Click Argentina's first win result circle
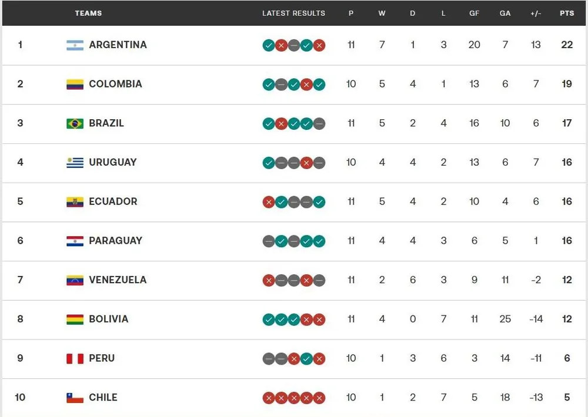588x417 pixels. (269, 45)
